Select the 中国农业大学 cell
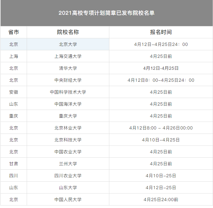This screenshot has height=208, width=213. [68, 152]
